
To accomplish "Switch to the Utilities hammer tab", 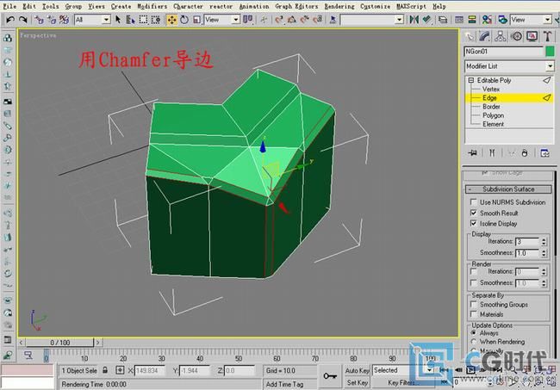I will pyautogui.click(x=545, y=36).
